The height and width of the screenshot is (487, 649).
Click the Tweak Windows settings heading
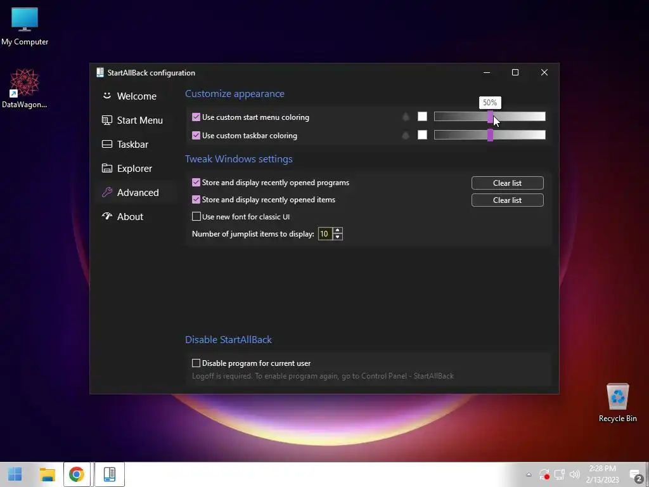click(239, 159)
